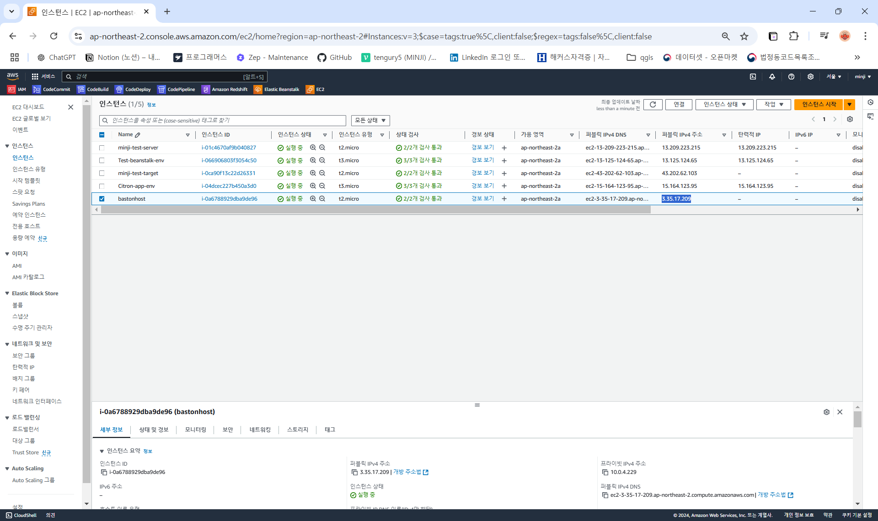The width and height of the screenshot is (878, 521).
Task: Uncheck the bastonhost instance checkbox
Action: coord(102,199)
